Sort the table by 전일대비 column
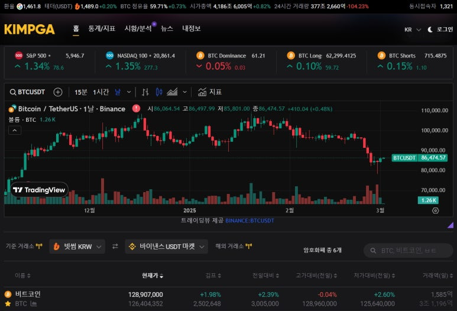The height and width of the screenshot is (311, 457). coord(265,276)
